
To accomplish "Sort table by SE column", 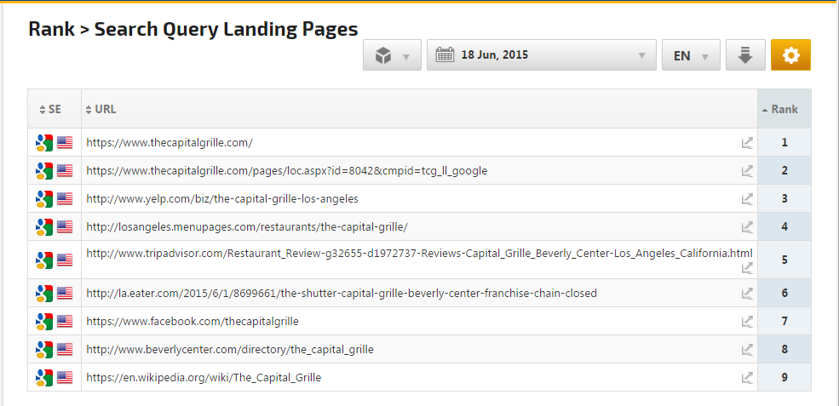I will coord(51,109).
